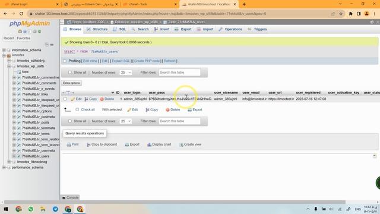Viewport: 380px width, 214px height.
Task: Click the horizontal scrollbar at page bottom
Action: 175,202
